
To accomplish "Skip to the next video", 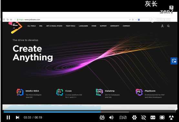I will click(x=17, y=117).
